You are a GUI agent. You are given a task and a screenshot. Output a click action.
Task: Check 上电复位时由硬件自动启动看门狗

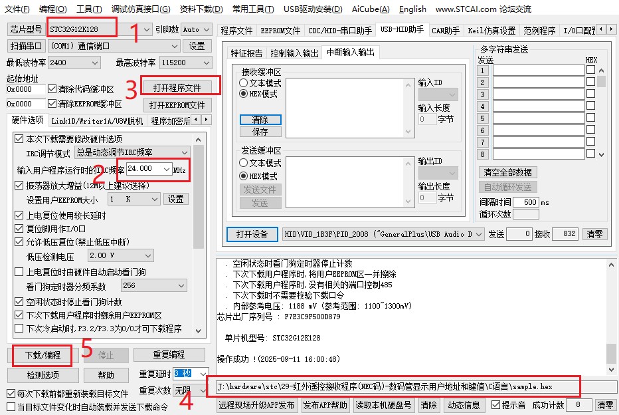[x=19, y=272]
